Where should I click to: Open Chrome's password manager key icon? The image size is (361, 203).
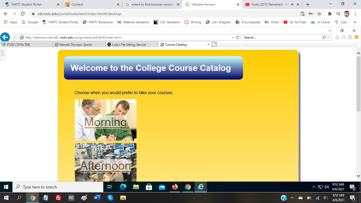pos(311,13)
